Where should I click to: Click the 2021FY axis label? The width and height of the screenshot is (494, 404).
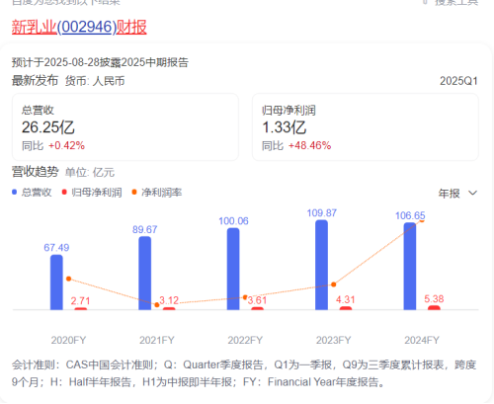tap(157, 340)
